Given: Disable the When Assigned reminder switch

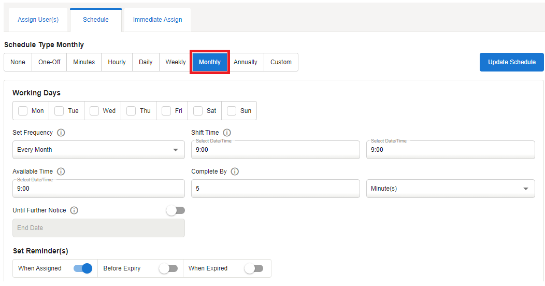Looking at the screenshot, I should [82, 268].
